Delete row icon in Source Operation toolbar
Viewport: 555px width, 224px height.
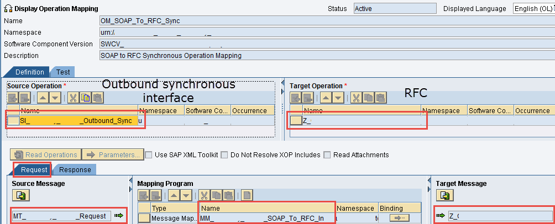tap(24, 98)
